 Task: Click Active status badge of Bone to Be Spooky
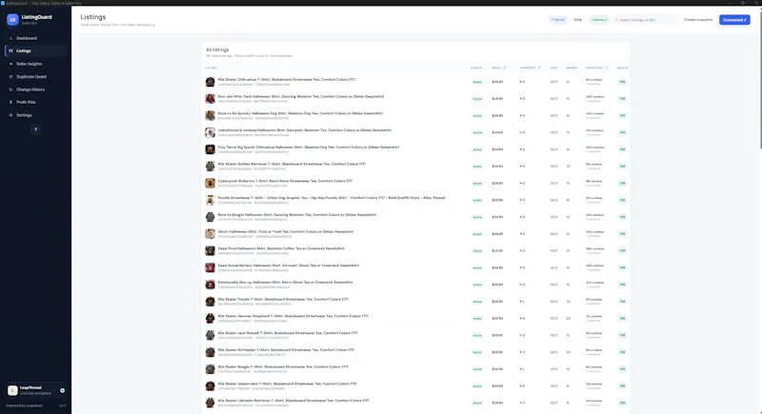click(477, 115)
